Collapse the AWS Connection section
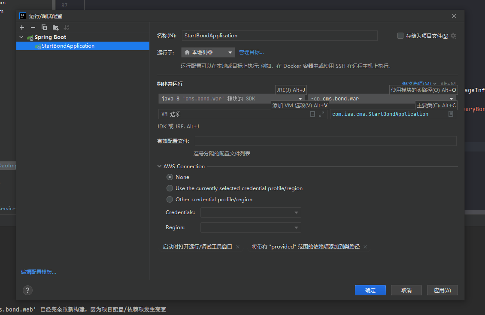 159,166
